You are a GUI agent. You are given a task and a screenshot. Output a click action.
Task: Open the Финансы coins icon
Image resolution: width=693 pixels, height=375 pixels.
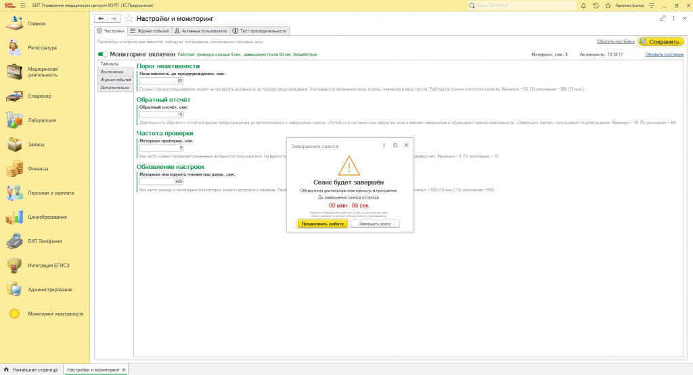click(x=14, y=168)
